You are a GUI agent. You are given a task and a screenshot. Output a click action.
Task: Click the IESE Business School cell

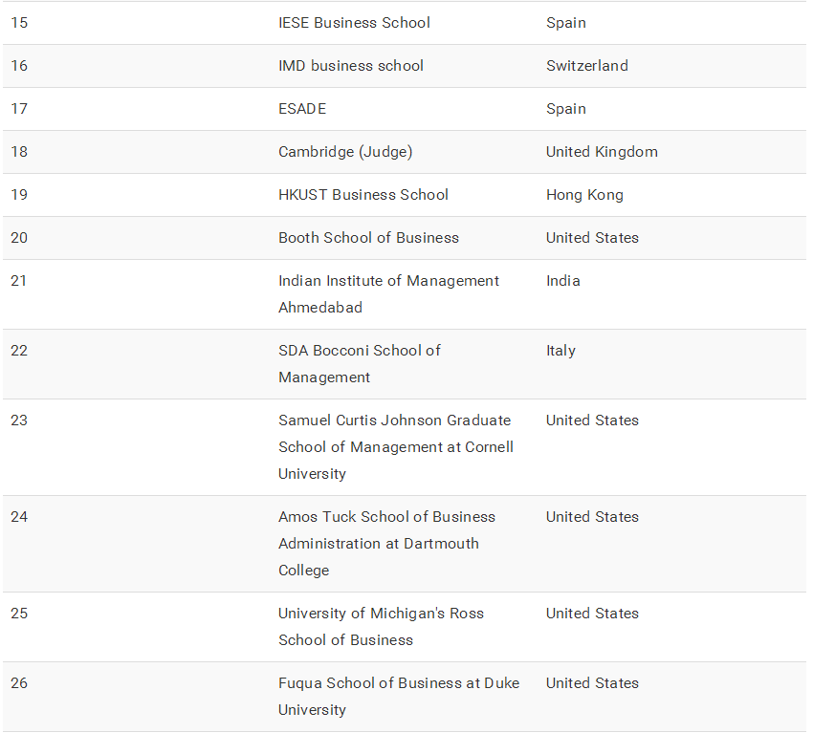tap(354, 23)
